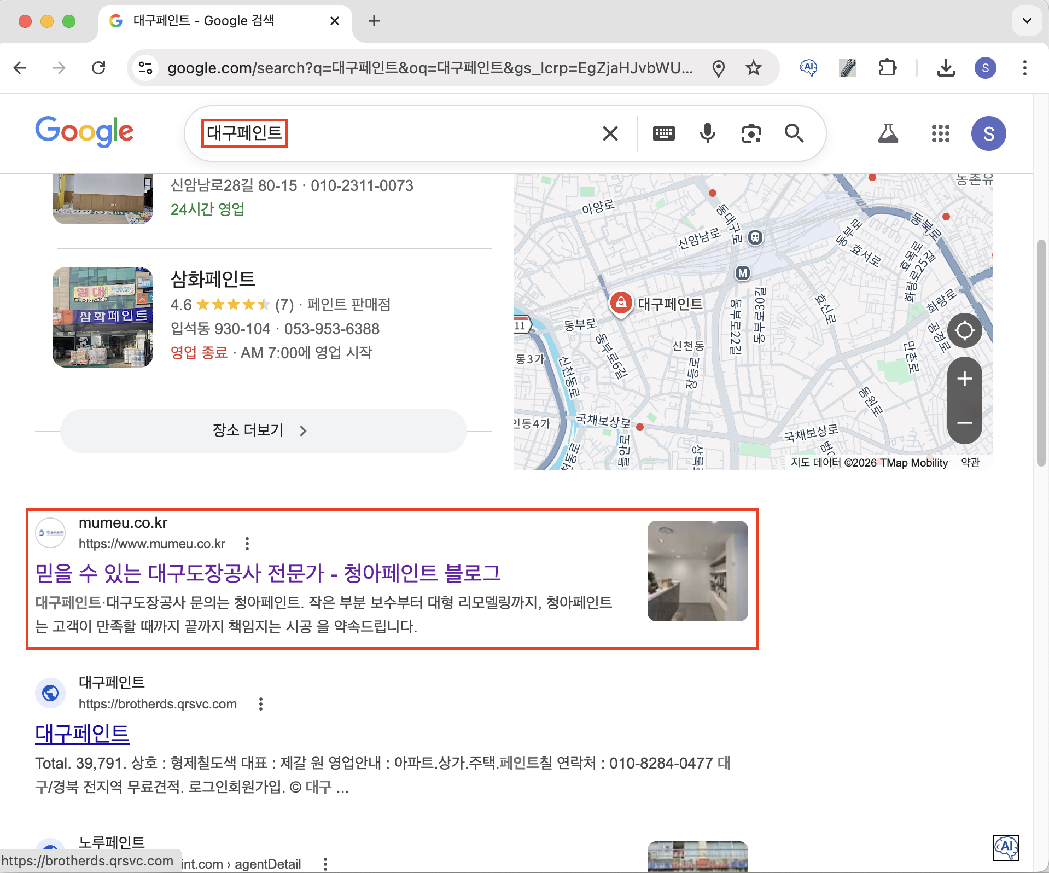Image resolution: width=1049 pixels, height=873 pixels.
Task: Open the 삼화페인트 place listing
Action: (213, 279)
